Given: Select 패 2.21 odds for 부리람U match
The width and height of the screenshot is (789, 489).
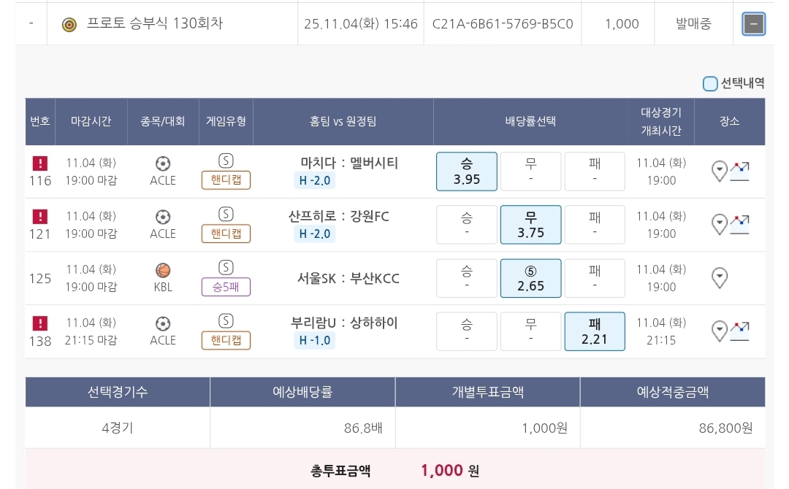Looking at the screenshot, I should click(595, 331).
